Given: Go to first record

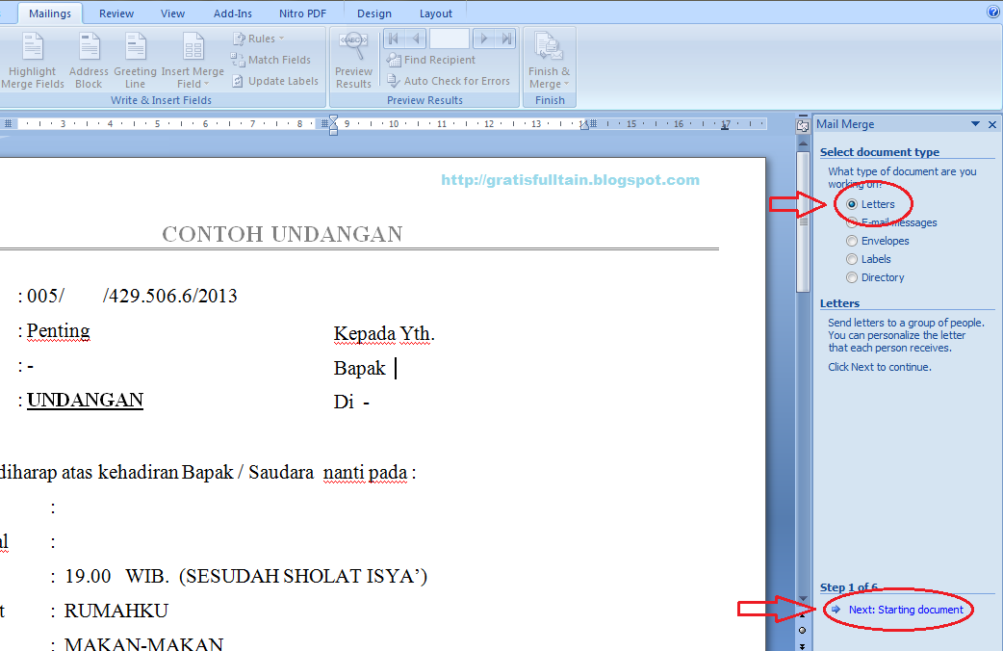Looking at the screenshot, I should click(x=394, y=39).
